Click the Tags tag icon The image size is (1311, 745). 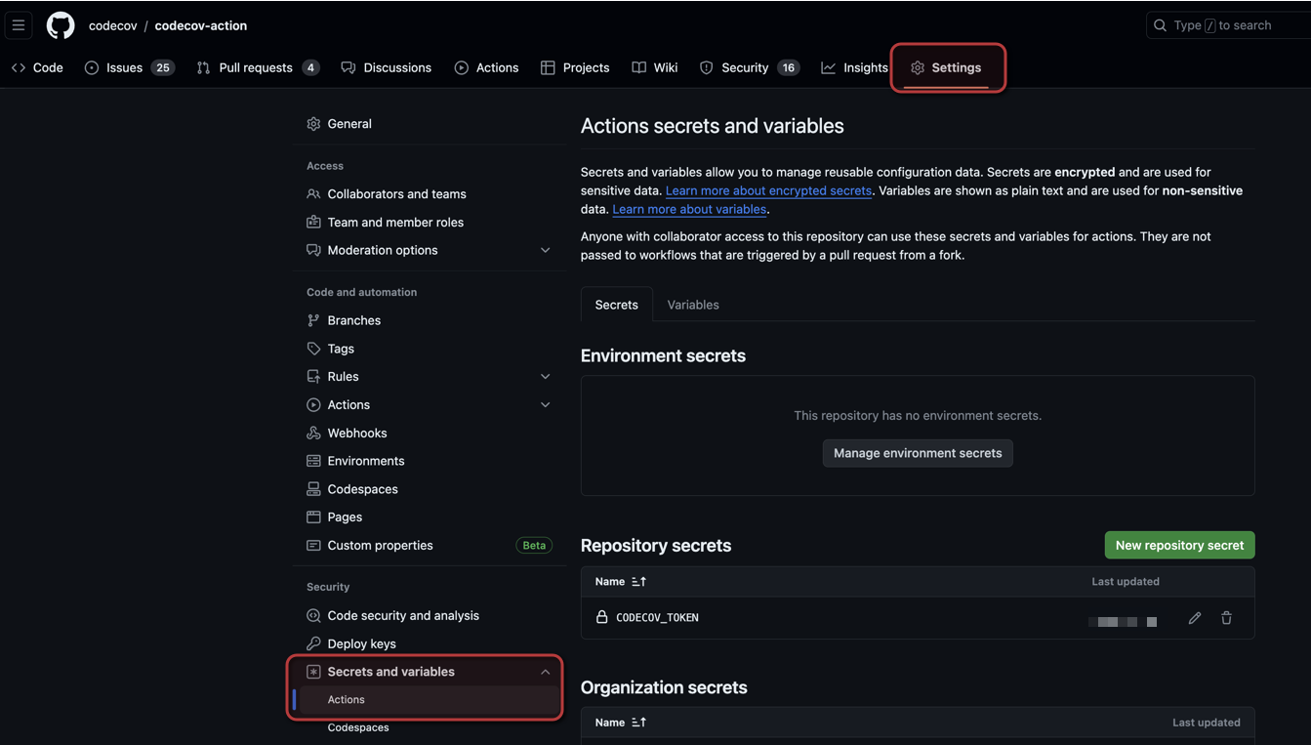[x=313, y=349]
